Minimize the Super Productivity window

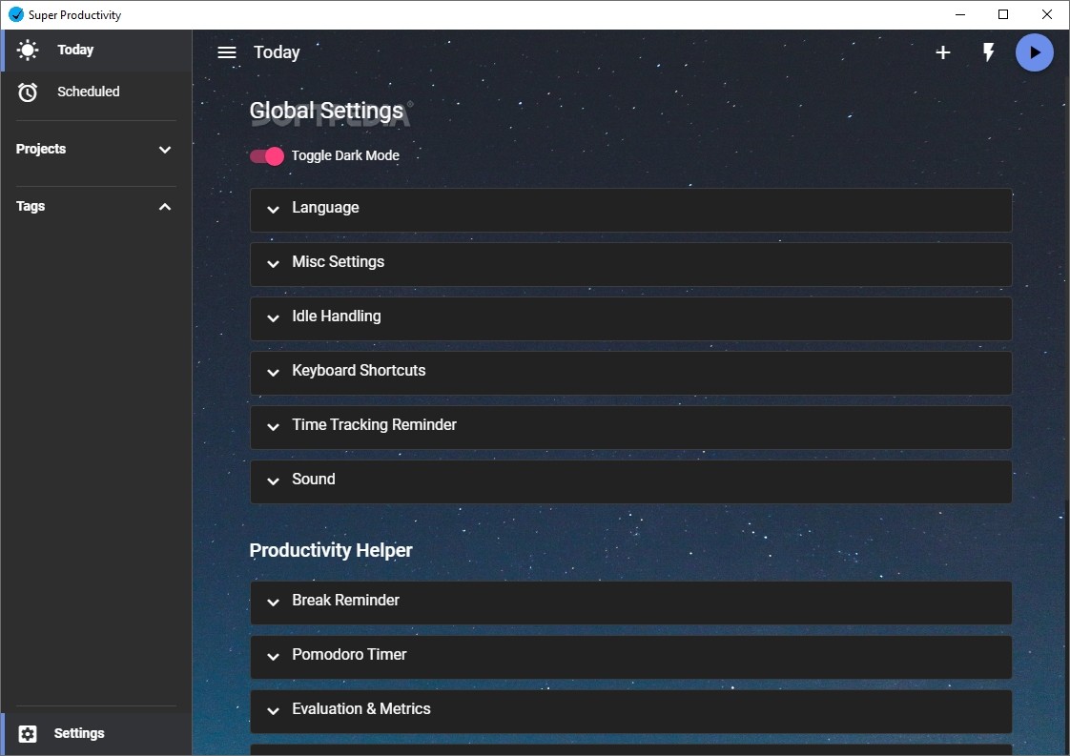coord(960,14)
